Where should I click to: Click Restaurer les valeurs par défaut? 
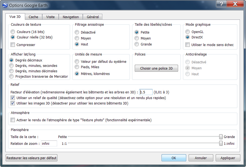pos(32,158)
